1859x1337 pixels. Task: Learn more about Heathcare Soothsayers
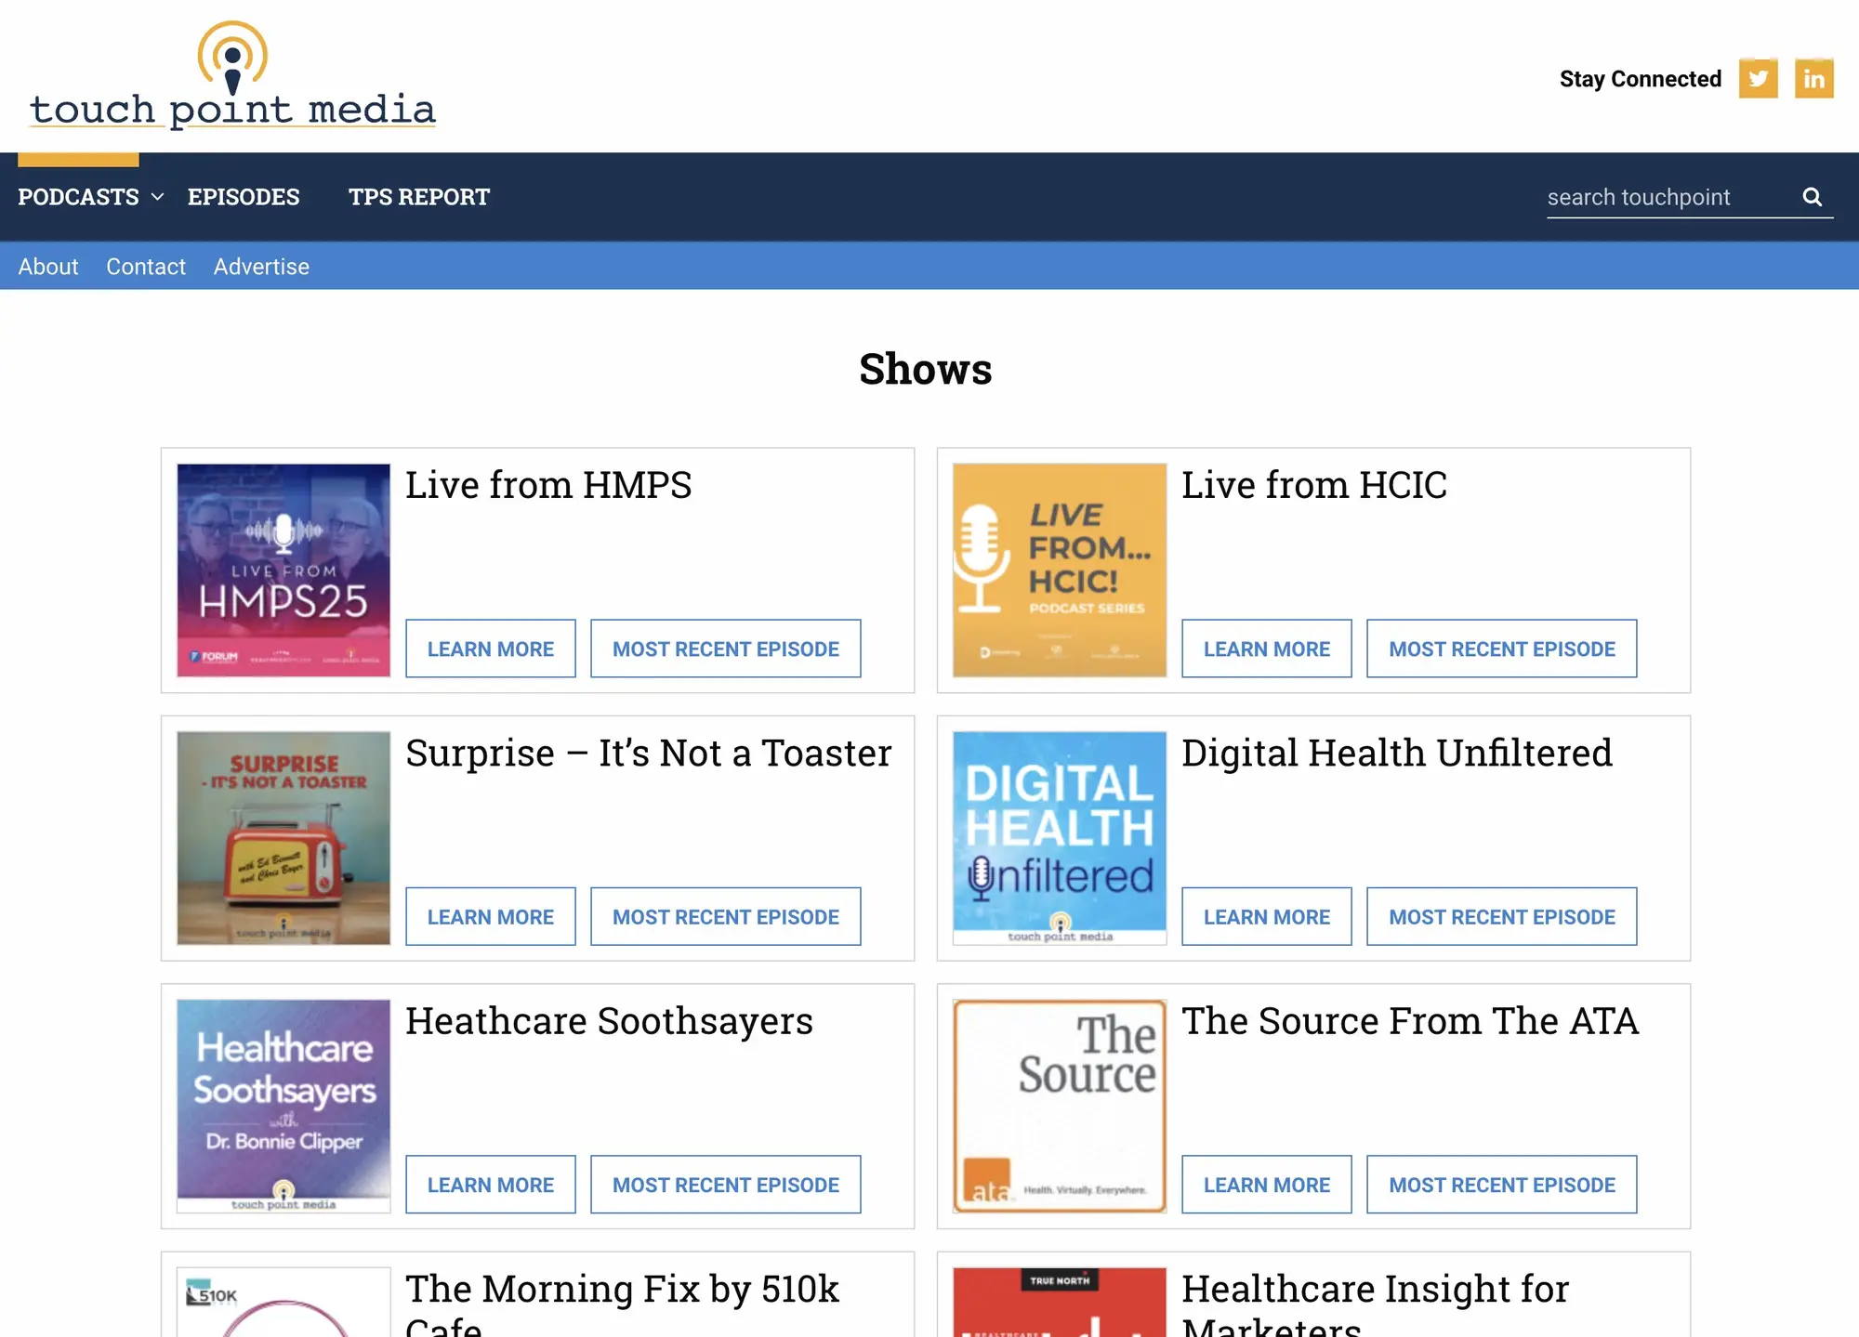pyautogui.click(x=491, y=1185)
